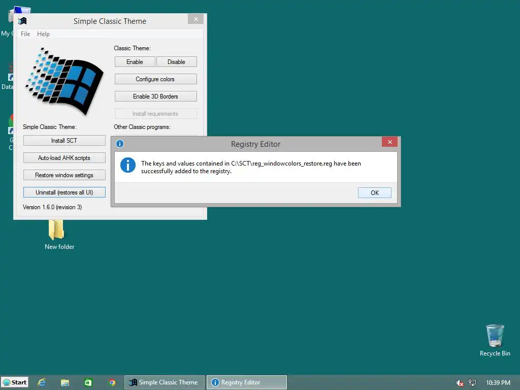This screenshot has width=520, height=390.
Task: Select the Recycle Bin desktop icon
Action: 495,340
